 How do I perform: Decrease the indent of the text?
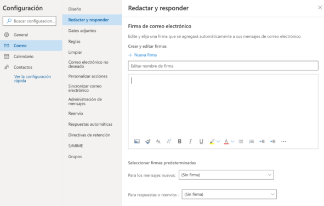pyautogui.click(x=262, y=141)
